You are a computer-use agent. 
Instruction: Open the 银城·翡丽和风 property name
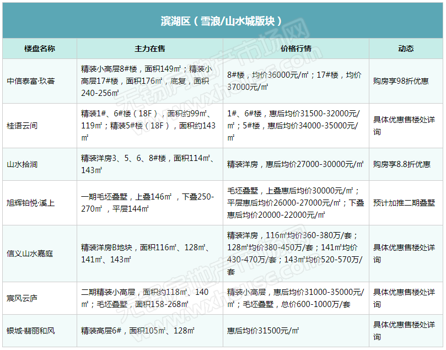point(31,331)
